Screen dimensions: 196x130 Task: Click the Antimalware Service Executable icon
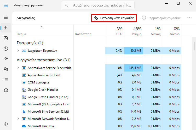coord(24,68)
